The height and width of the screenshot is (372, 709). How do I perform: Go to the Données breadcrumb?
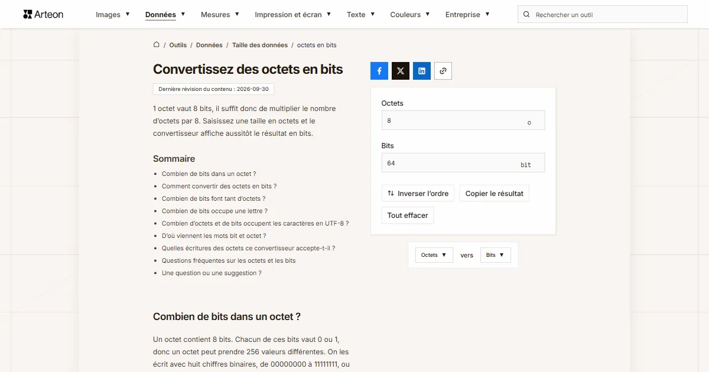click(x=209, y=45)
